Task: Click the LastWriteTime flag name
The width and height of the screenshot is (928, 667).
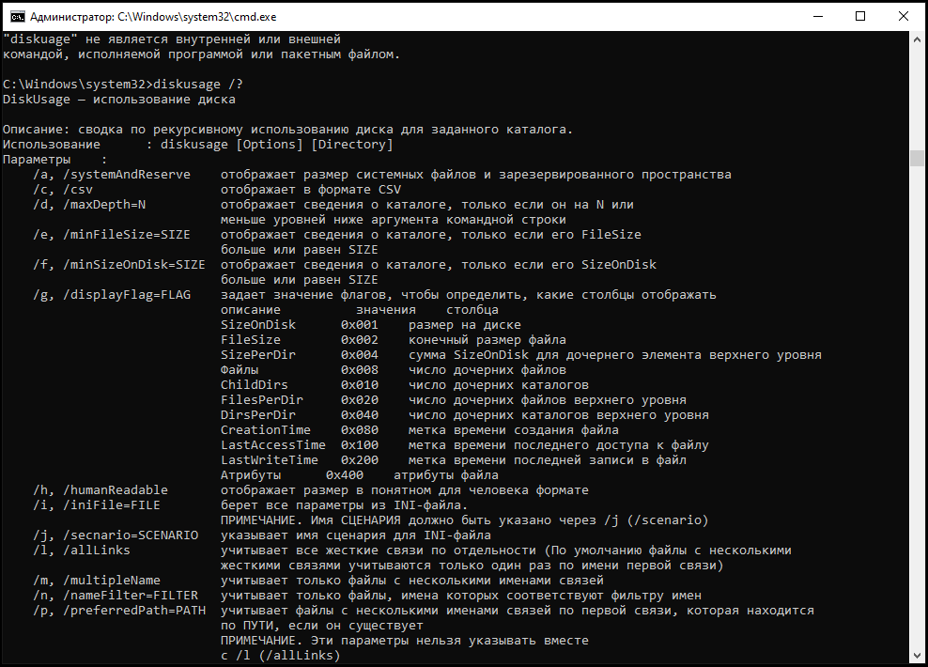Action: coord(270,460)
